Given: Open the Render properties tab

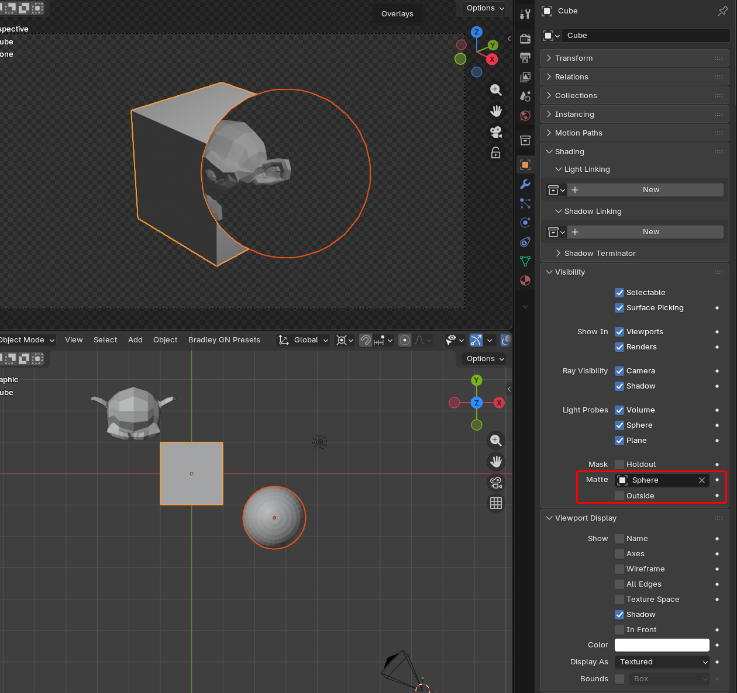Looking at the screenshot, I should click(525, 39).
